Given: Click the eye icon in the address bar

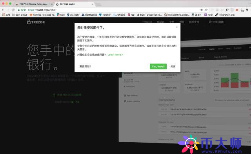Looking at the screenshot, I should (202, 10).
